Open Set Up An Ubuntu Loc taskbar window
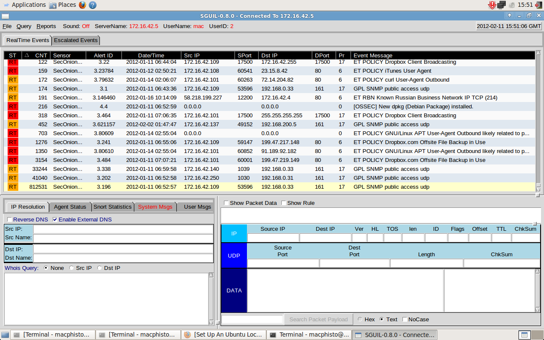The image size is (544, 340). pos(224,335)
